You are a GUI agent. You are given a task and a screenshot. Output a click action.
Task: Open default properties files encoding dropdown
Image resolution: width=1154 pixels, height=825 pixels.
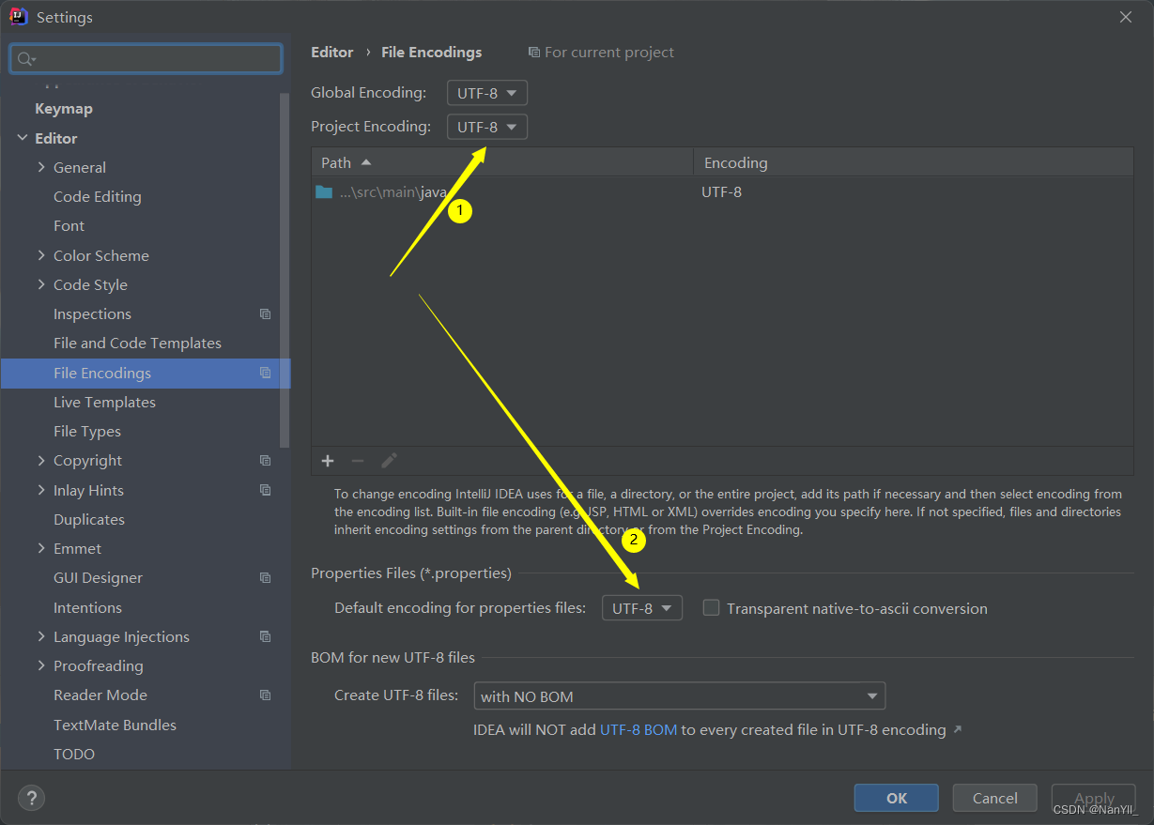click(642, 608)
